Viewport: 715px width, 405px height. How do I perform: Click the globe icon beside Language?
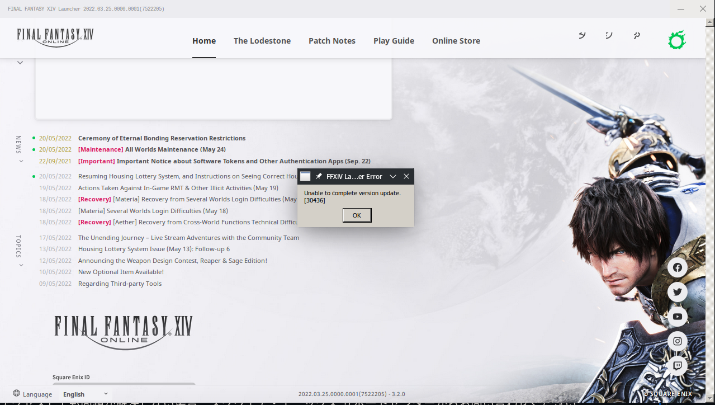coord(16,394)
